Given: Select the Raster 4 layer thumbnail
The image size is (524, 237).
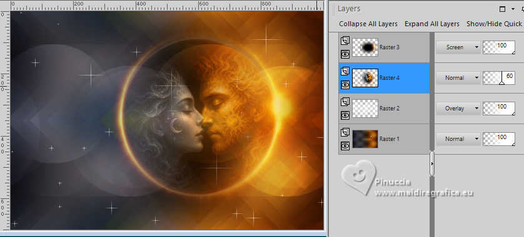Looking at the screenshot, I should (365, 78).
